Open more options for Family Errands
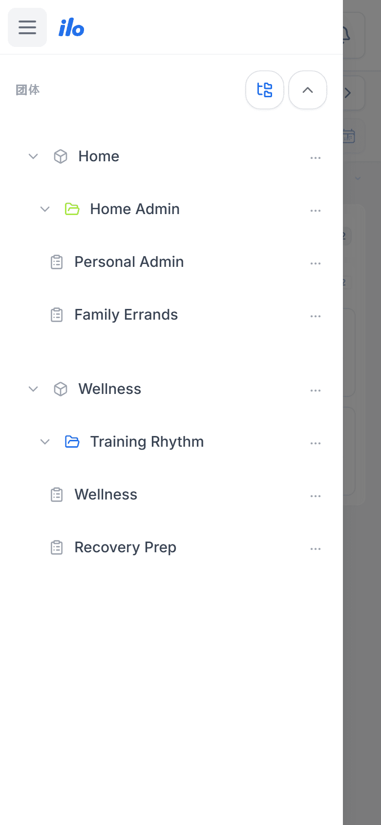 click(x=316, y=316)
